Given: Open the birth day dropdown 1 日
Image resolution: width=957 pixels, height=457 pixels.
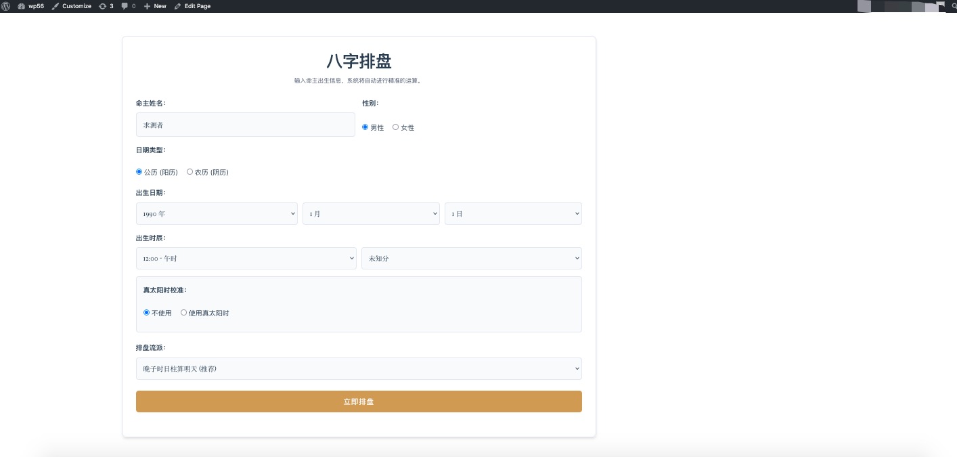Looking at the screenshot, I should click(513, 213).
